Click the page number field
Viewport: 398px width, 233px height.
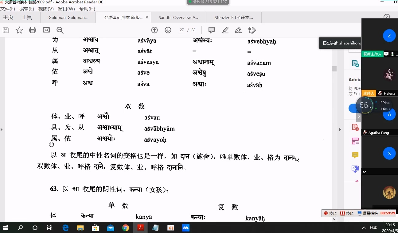(182, 30)
